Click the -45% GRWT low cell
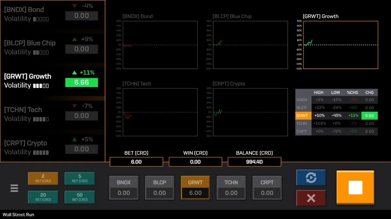 click(x=336, y=116)
